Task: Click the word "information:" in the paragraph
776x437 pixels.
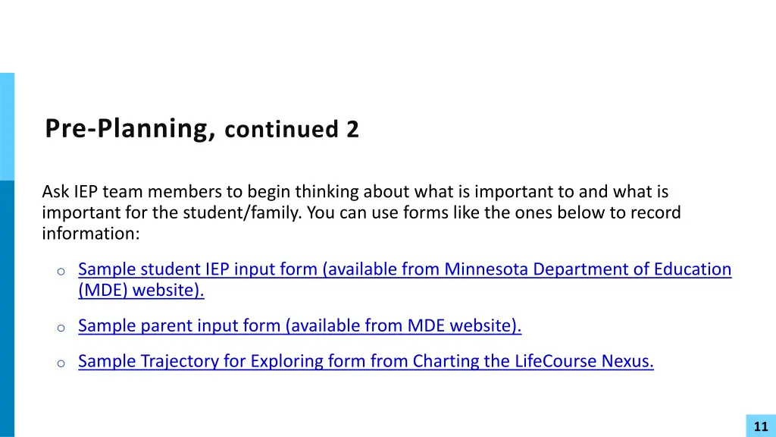Action: 91,234
